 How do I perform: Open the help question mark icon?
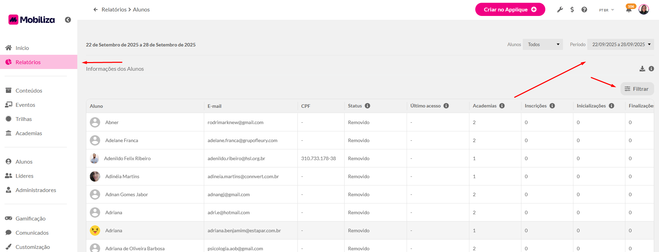(584, 10)
